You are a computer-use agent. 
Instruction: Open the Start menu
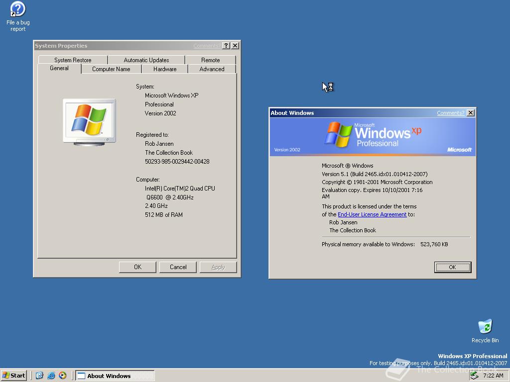click(x=13, y=376)
